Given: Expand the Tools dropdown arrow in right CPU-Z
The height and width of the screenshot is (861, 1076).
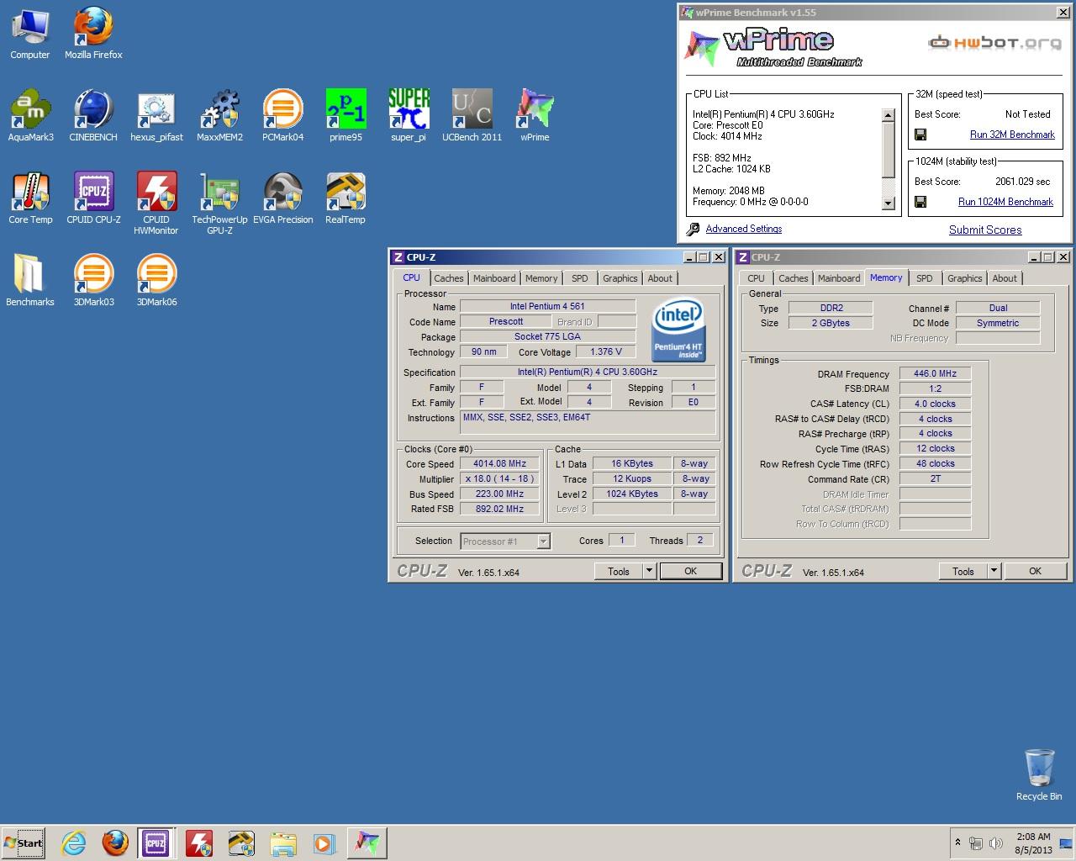Looking at the screenshot, I should pos(994,571).
